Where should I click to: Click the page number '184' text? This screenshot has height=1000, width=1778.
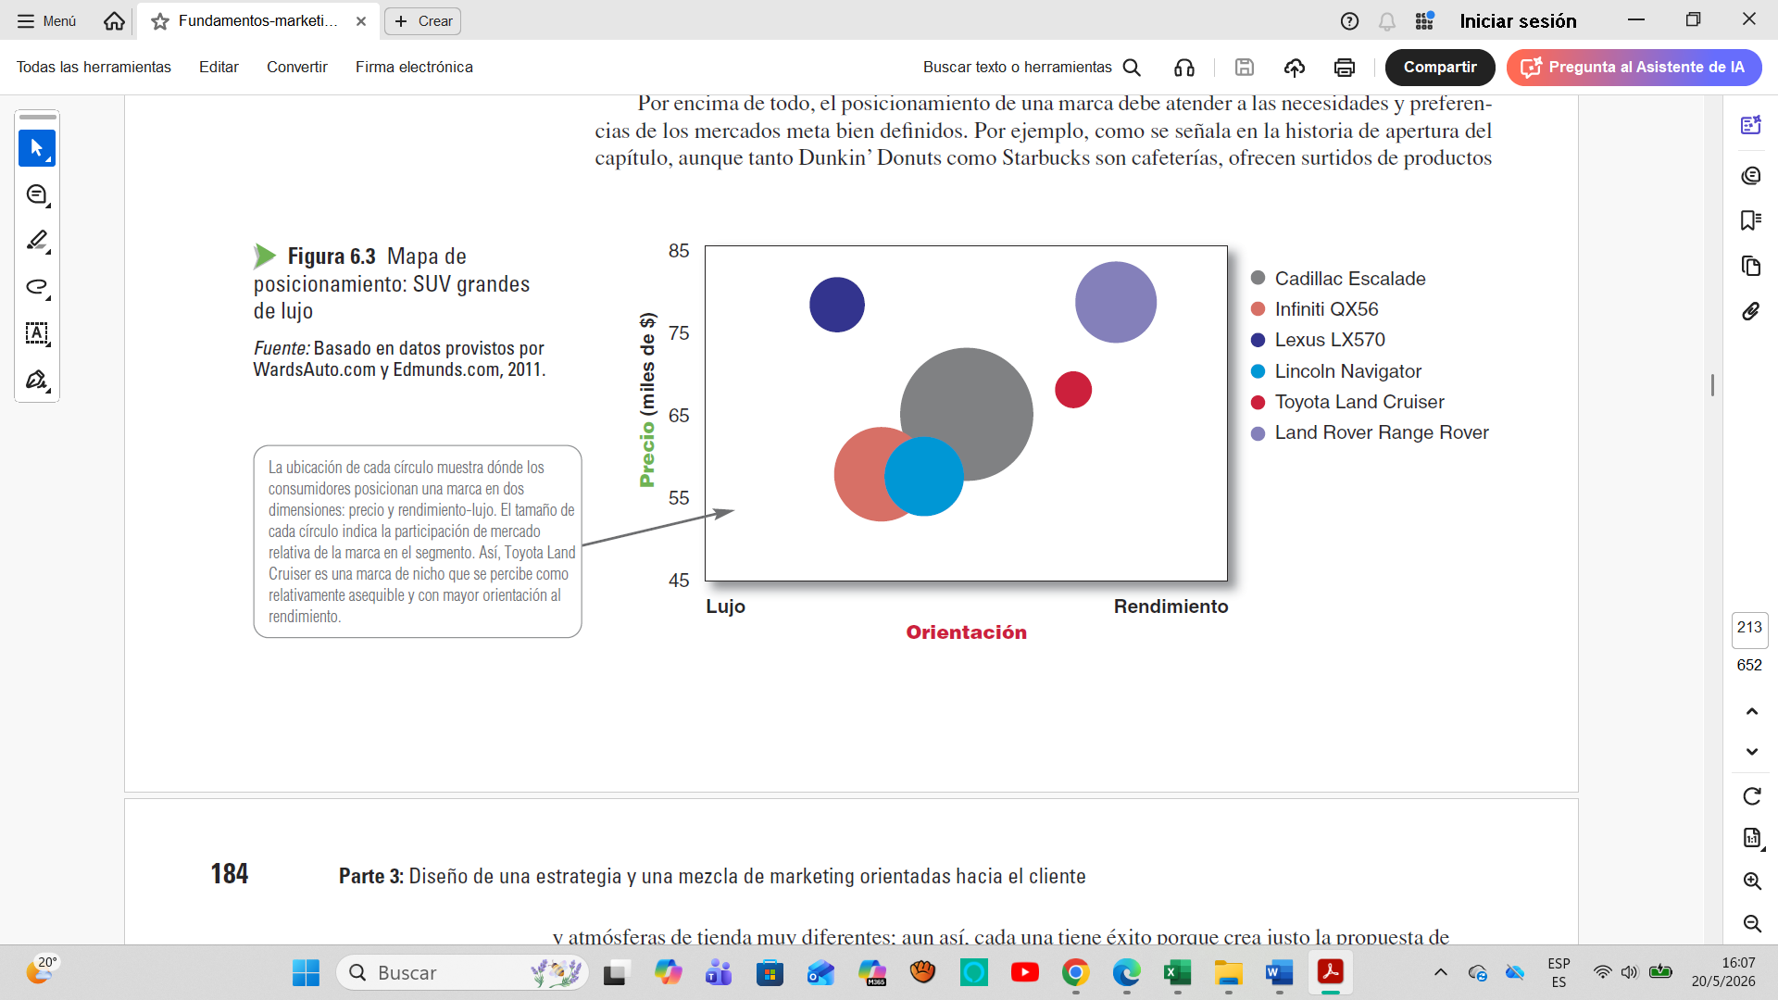point(230,874)
